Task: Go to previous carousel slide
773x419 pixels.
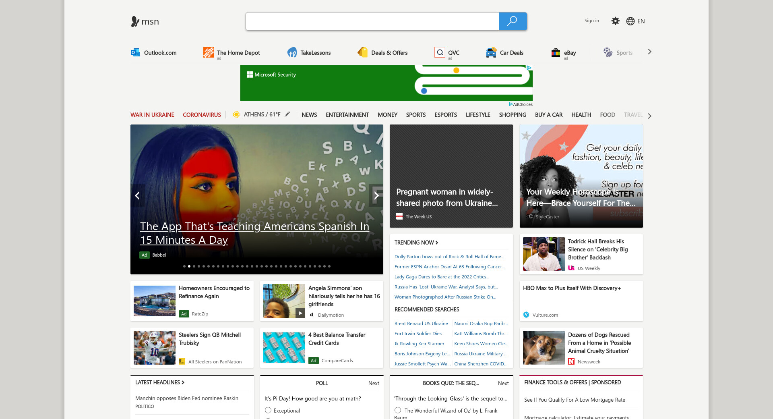Action: [x=137, y=196]
